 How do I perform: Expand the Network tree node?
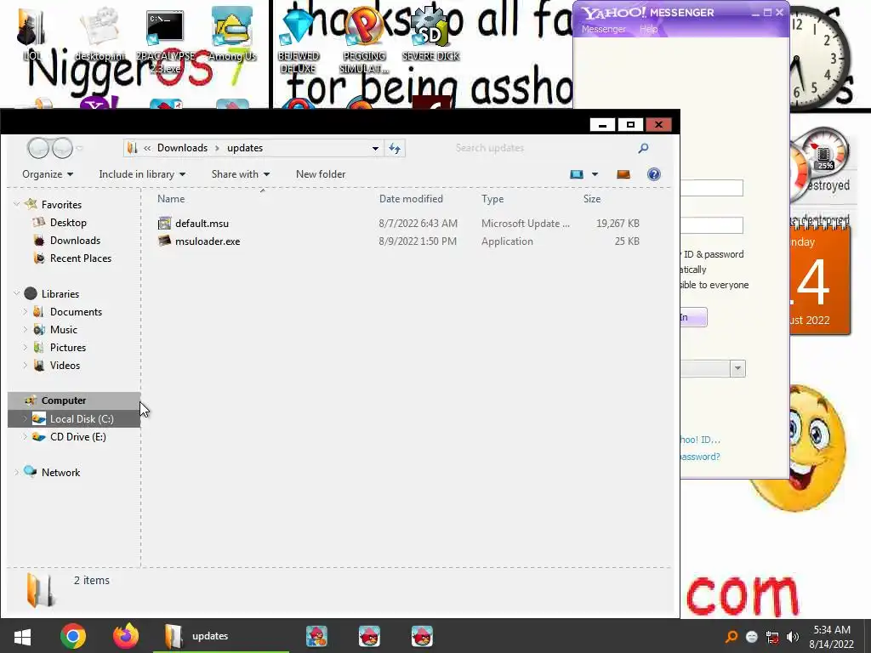[17, 472]
